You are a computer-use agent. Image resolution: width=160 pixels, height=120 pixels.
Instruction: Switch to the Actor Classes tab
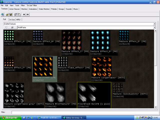(x=14, y=9)
